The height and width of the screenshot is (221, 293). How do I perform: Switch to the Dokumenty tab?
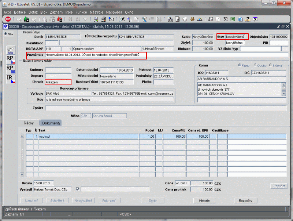coord(51,123)
